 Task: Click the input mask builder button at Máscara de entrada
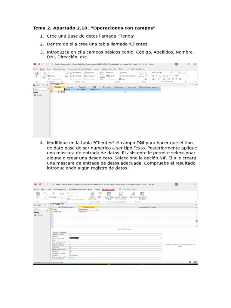click(x=161, y=238)
